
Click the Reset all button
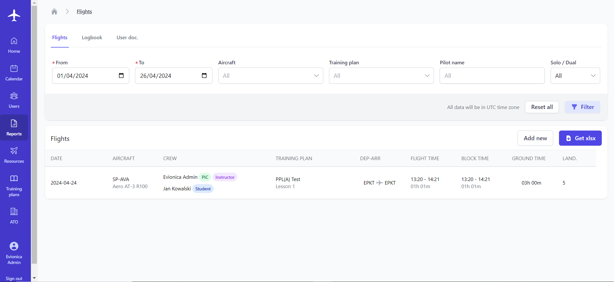coord(542,107)
